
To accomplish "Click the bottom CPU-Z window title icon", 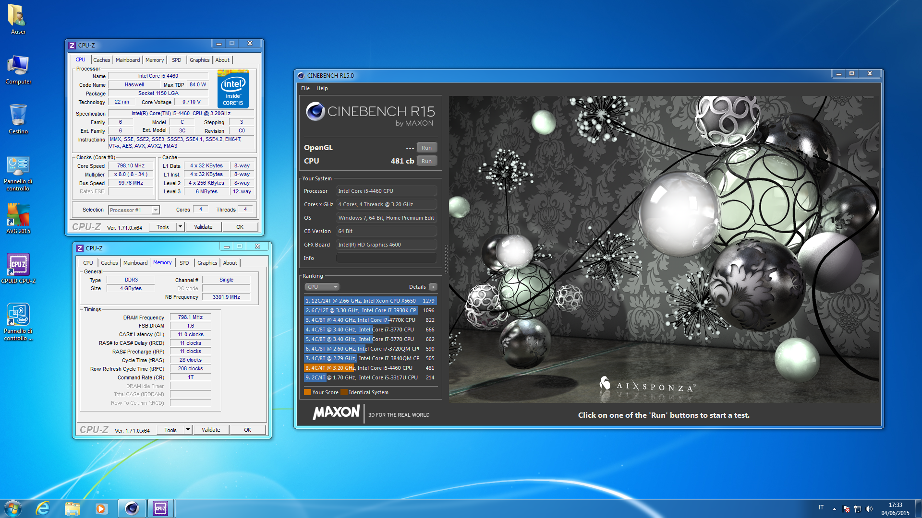I will coord(80,248).
